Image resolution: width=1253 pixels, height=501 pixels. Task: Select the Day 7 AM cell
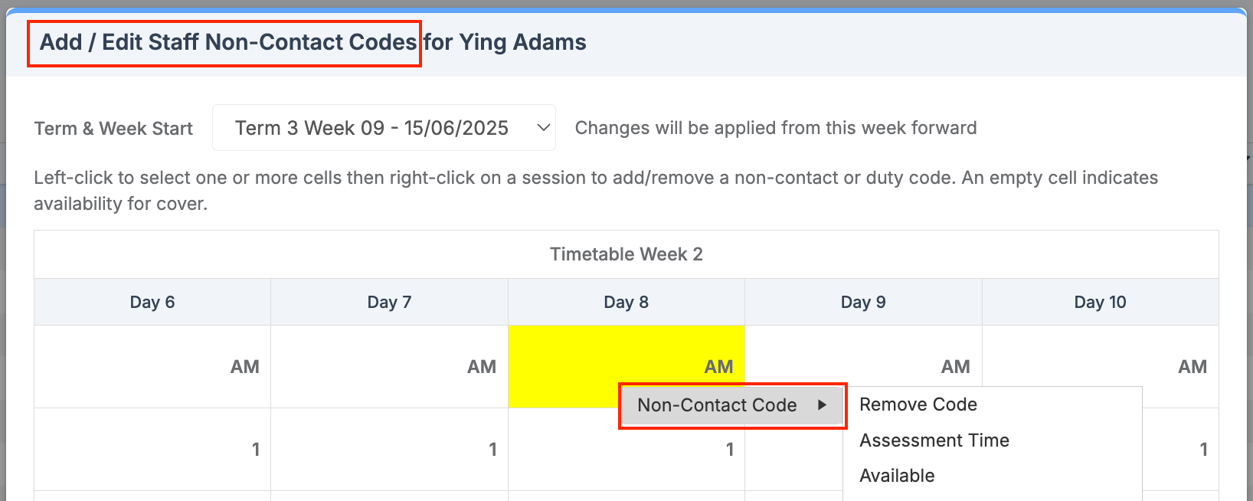[x=389, y=366]
